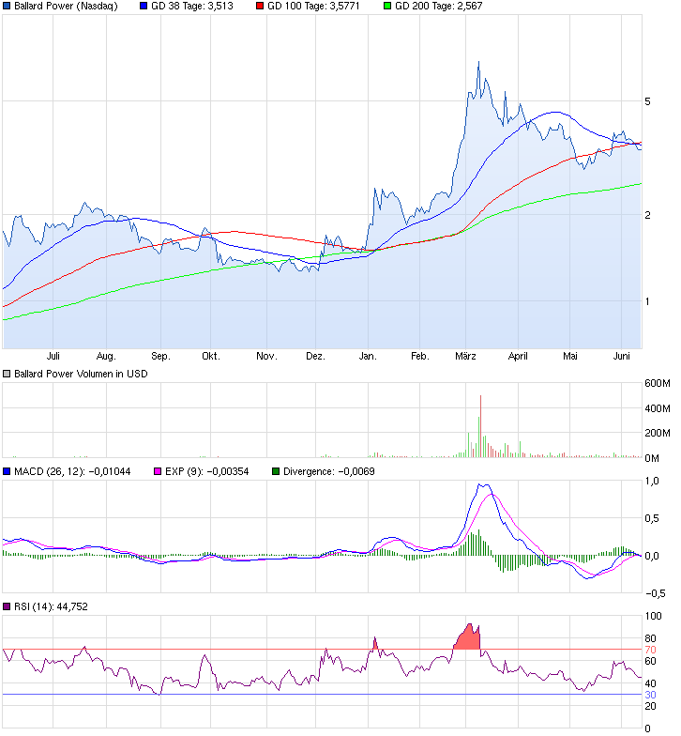The width and height of the screenshot is (681, 736).
Task: Click the 'März' month axis label
Action: pyautogui.click(x=465, y=357)
